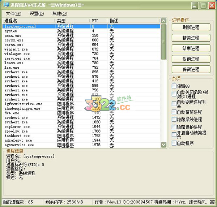The width and height of the screenshot is (217, 207).
Task: Click the 保留进程 button
Action: [191, 69]
